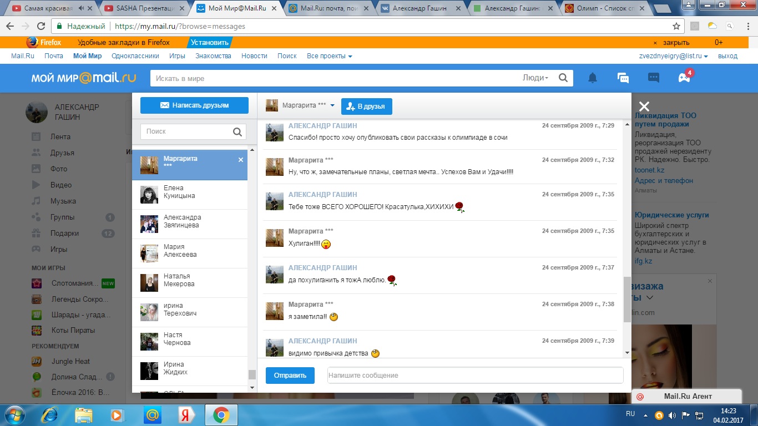758x426 pixels.
Task: Close the messages dialog with X
Action: 644,106
